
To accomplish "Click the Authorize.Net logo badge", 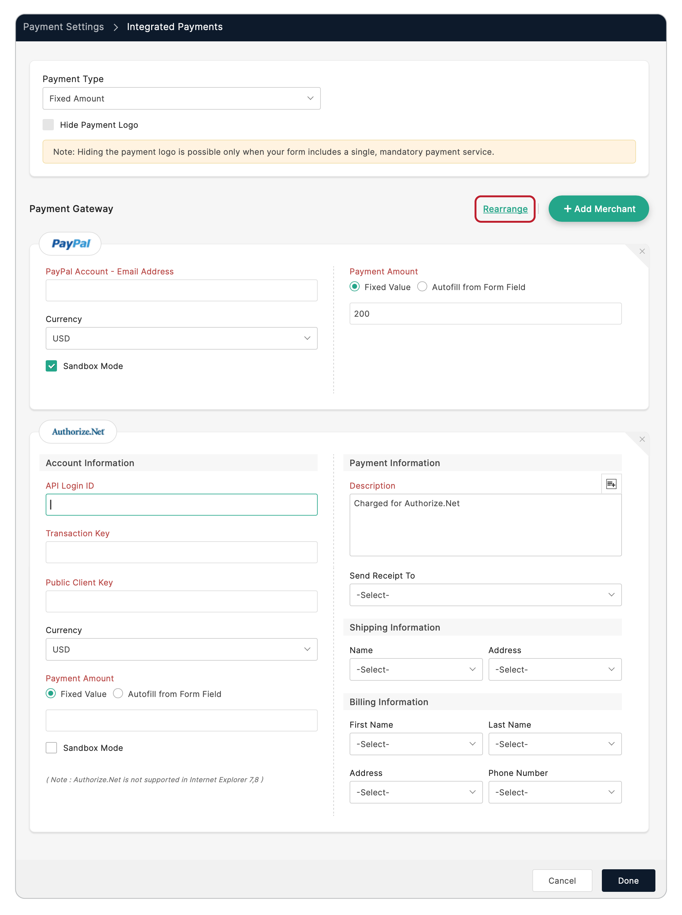I will pyautogui.click(x=78, y=432).
